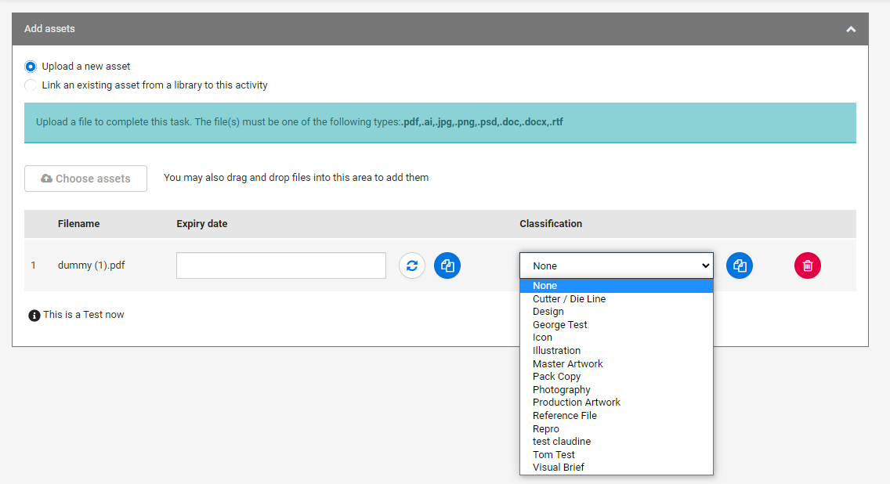Select Upload a new asset option
The width and height of the screenshot is (890, 484).
tap(31, 67)
